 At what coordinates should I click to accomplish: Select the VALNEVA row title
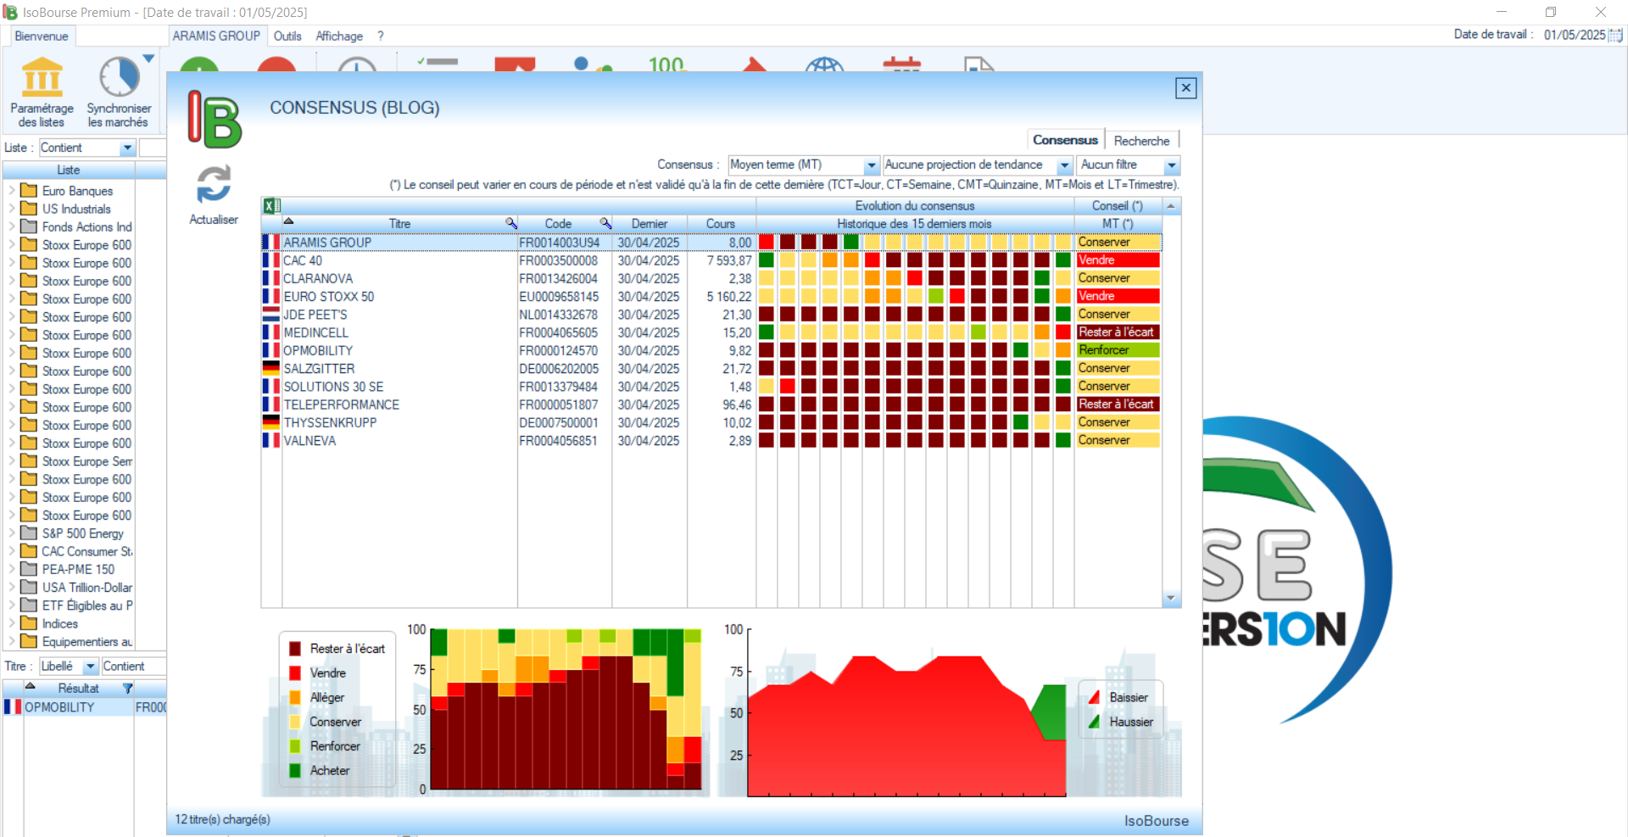tap(309, 441)
